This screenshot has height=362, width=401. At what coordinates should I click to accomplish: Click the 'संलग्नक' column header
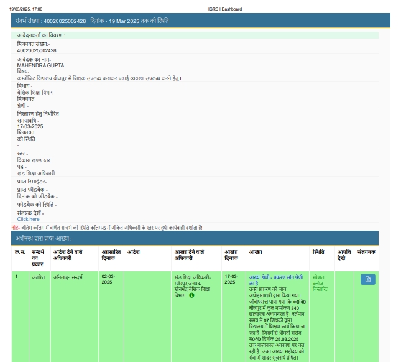coord(367,252)
